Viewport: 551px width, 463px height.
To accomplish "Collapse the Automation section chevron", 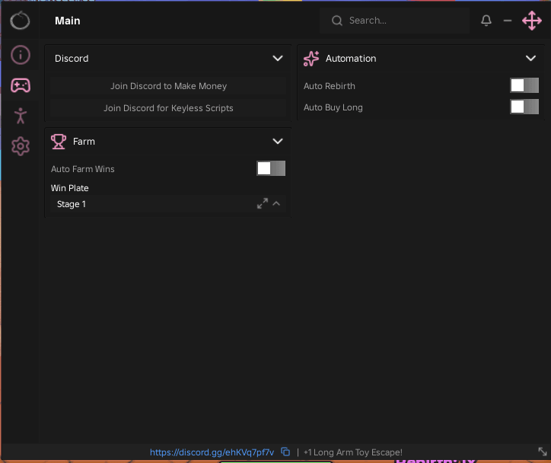I will tap(530, 59).
